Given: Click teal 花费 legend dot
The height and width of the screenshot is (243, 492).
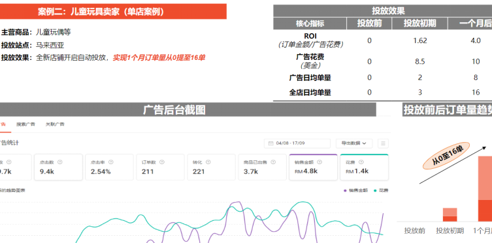Looking at the screenshot, I should [x=375, y=190].
